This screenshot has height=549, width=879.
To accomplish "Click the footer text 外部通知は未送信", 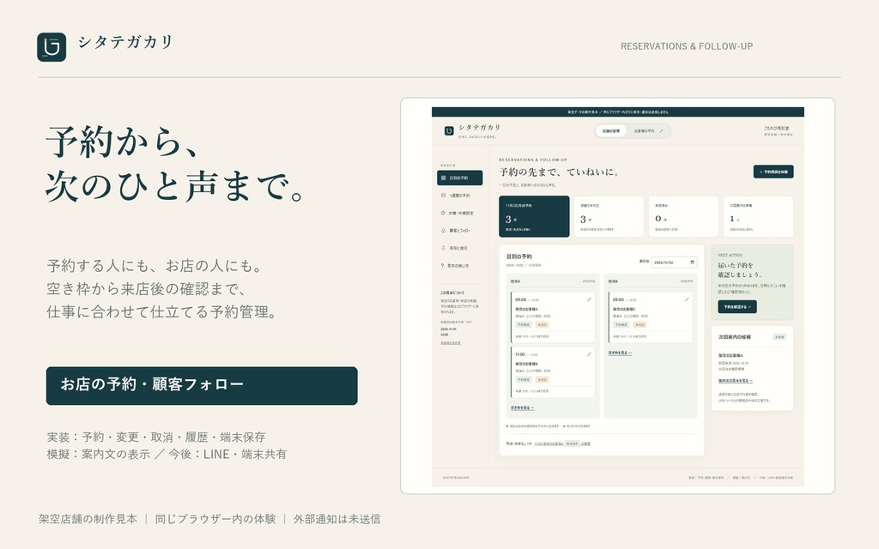I will [336, 519].
